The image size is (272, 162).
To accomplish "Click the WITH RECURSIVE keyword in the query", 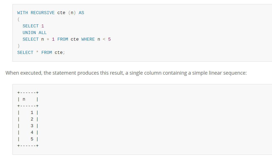I will click(36, 13).
